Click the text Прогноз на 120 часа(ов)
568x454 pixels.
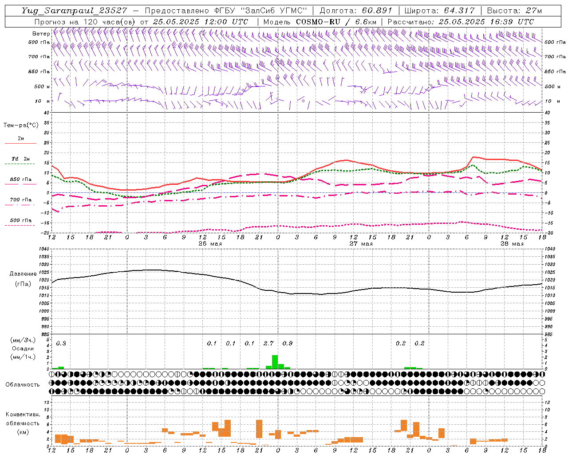pyautogui.click(x=85, y=22)
